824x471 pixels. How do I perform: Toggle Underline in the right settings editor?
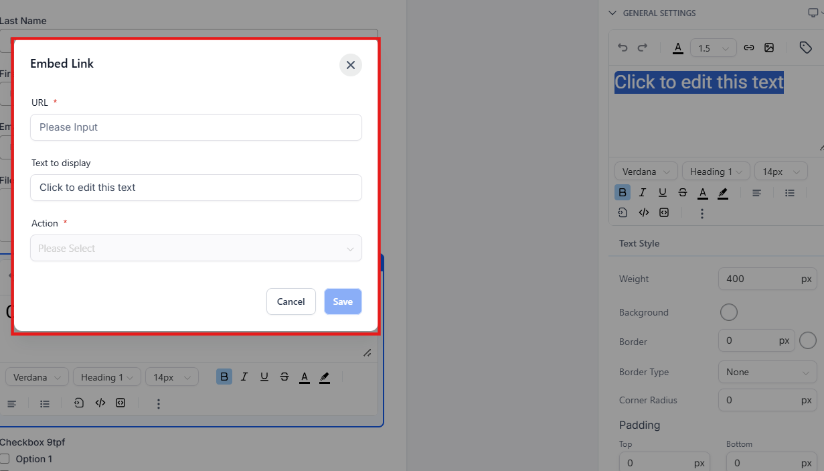663,192
